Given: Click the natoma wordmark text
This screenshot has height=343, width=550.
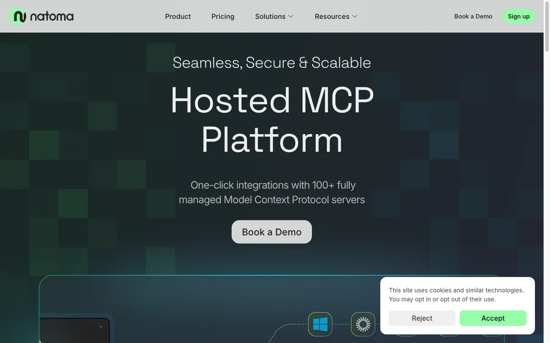Looking at the screenshot, I should [52, 17].
